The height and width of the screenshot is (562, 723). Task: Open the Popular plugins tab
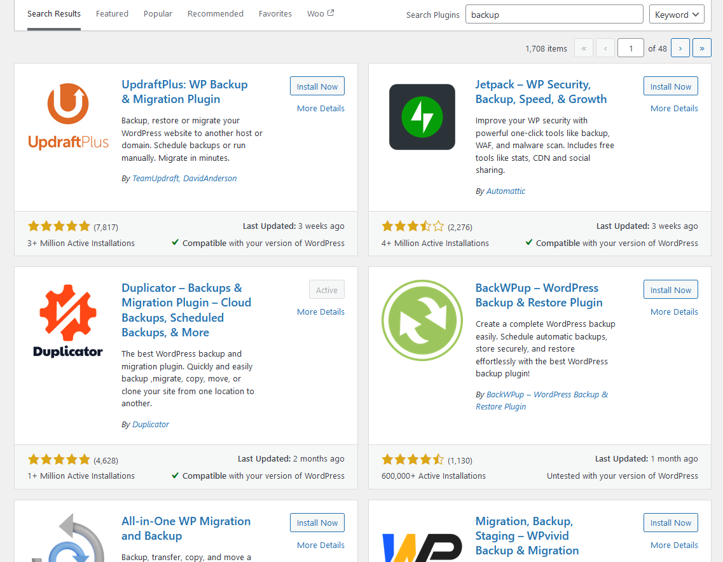coord(158,14)
